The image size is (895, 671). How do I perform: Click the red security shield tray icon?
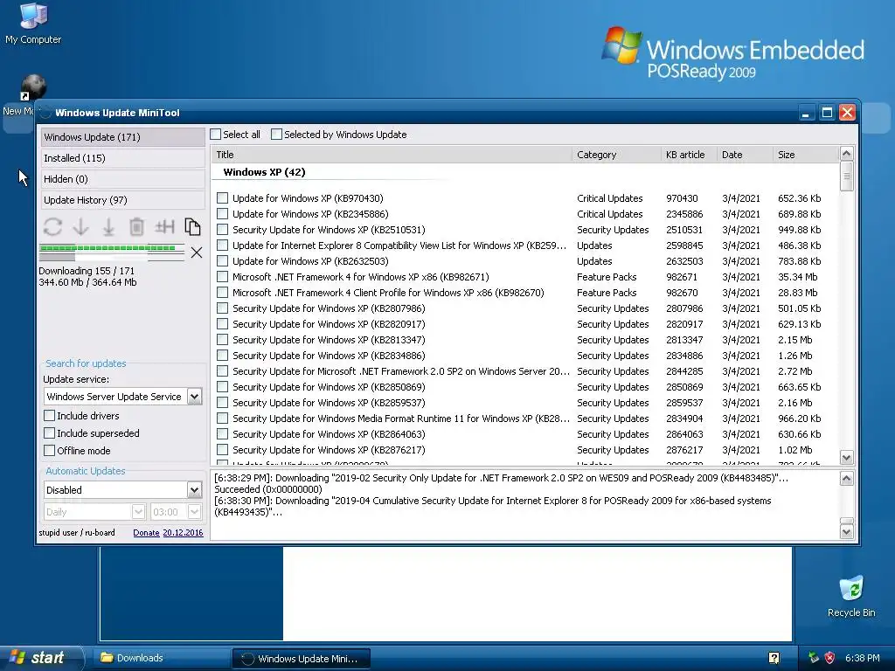click(829, 658)
